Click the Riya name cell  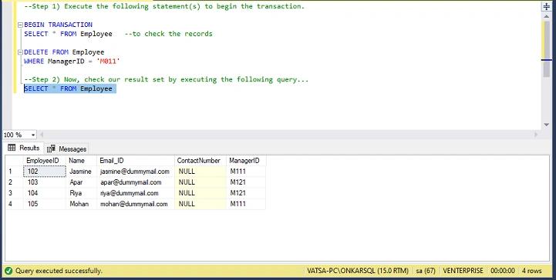[81, 193]
